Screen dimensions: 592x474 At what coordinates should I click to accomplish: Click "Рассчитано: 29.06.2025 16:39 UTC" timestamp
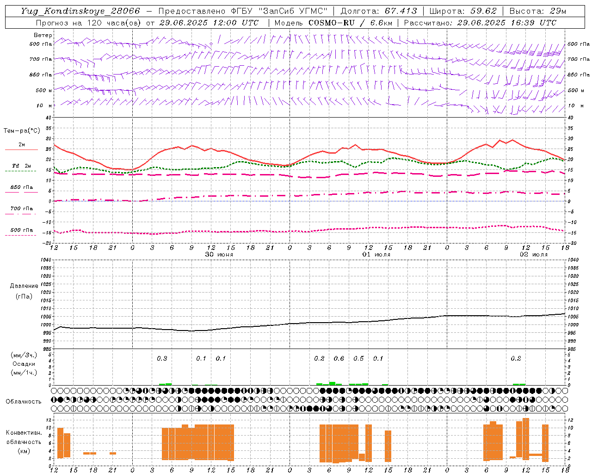point(480,23)
